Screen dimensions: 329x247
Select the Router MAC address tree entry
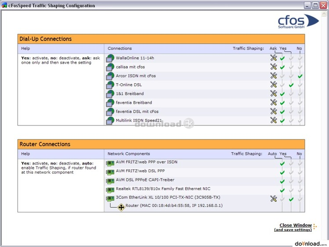tap(174, 205)
